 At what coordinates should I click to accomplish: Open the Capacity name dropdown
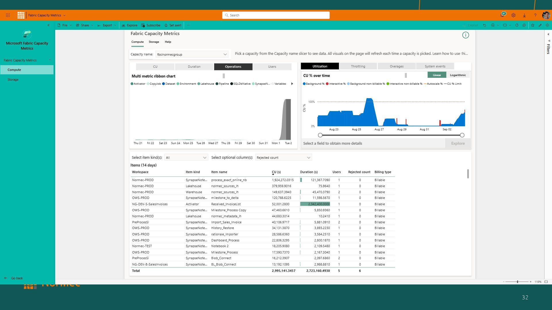coord(192,54)
